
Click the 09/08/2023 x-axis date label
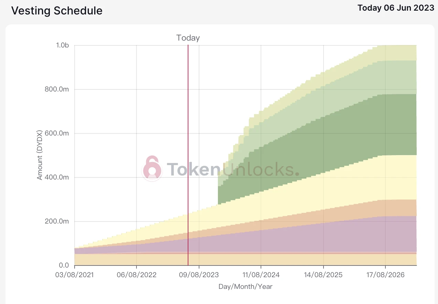tap(199, 275)
